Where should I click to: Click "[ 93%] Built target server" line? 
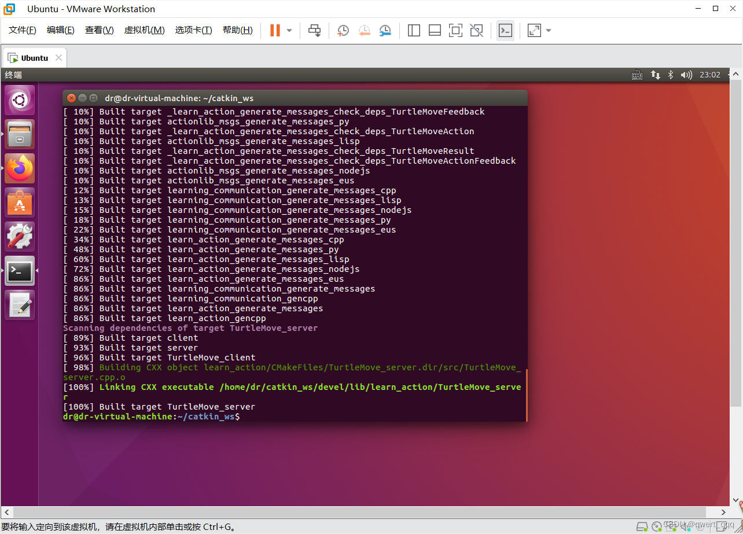[131, 348]
